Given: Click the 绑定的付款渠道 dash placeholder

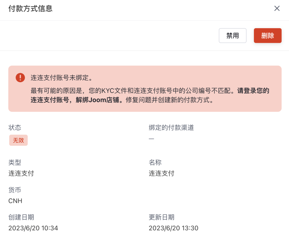Looking at the screenshot, I should (x=151, y=139).
